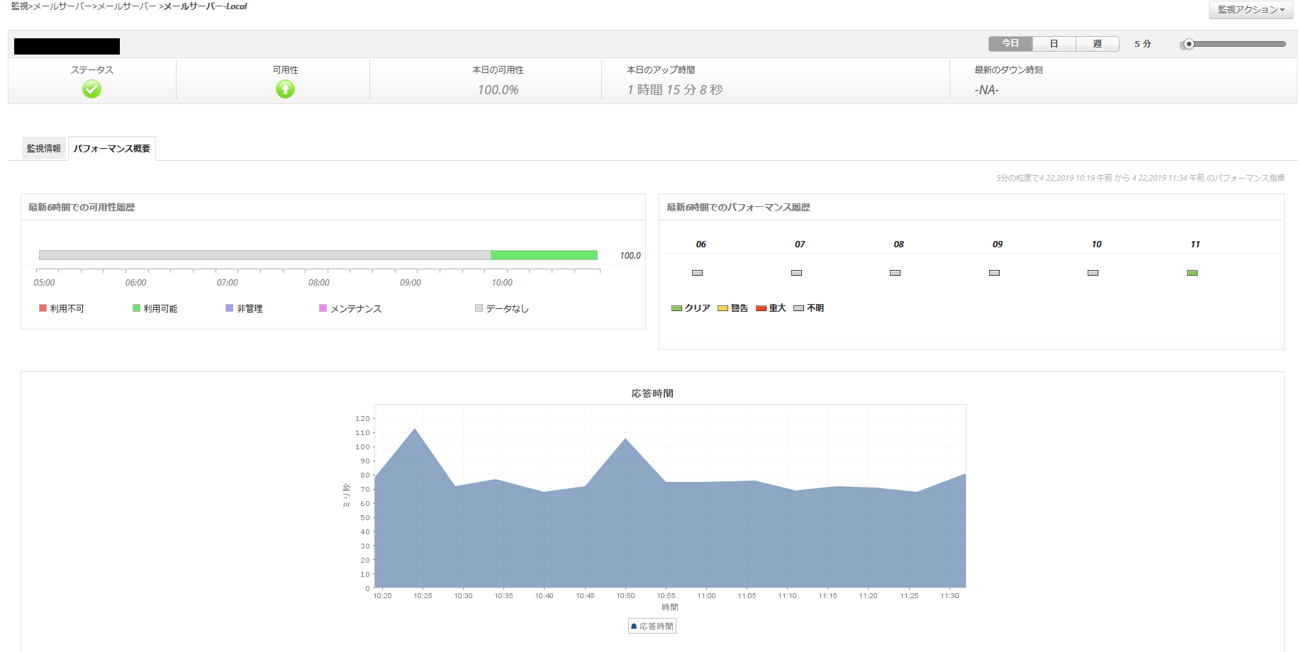Viewport: 1299px width, 652px height.
Task: Click the green status checkmark icon
Action: (91, 89)
